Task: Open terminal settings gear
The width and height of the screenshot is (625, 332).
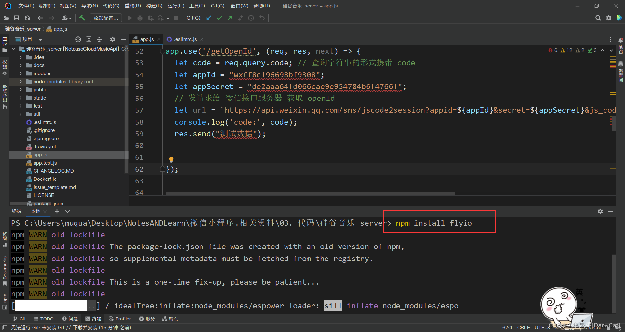Action: (x=600, y=211)
